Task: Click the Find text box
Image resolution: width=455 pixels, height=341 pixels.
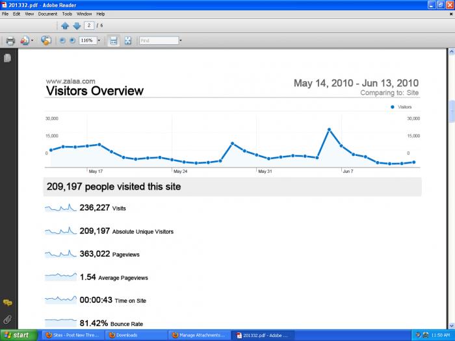Action: click(159, 40)
